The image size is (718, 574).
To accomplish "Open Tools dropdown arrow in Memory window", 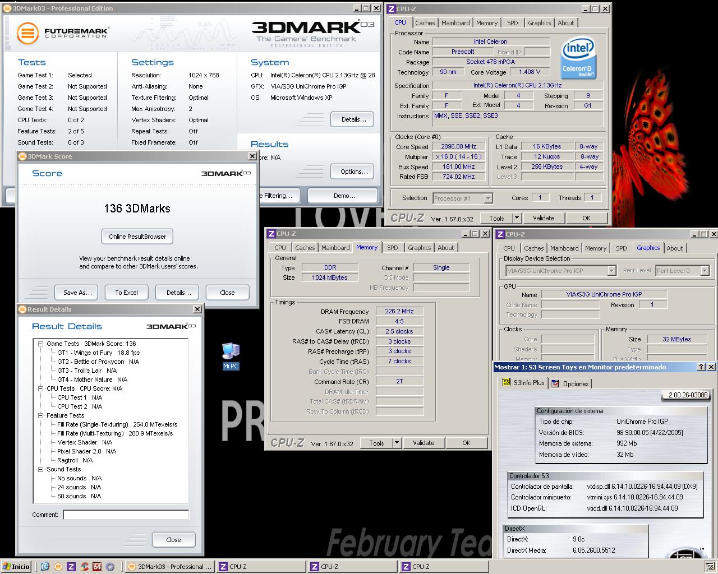I will coord(397,443).
